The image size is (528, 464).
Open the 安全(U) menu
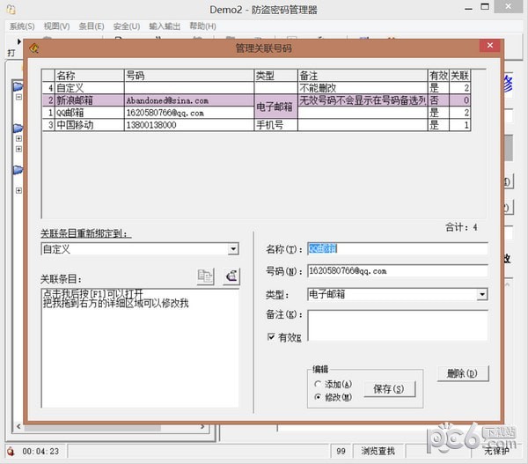(127, 26)
